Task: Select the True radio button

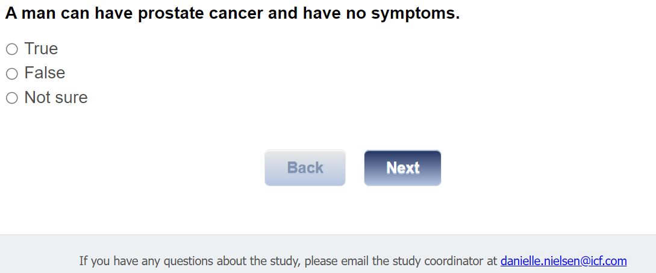Action: pos(11,49)
